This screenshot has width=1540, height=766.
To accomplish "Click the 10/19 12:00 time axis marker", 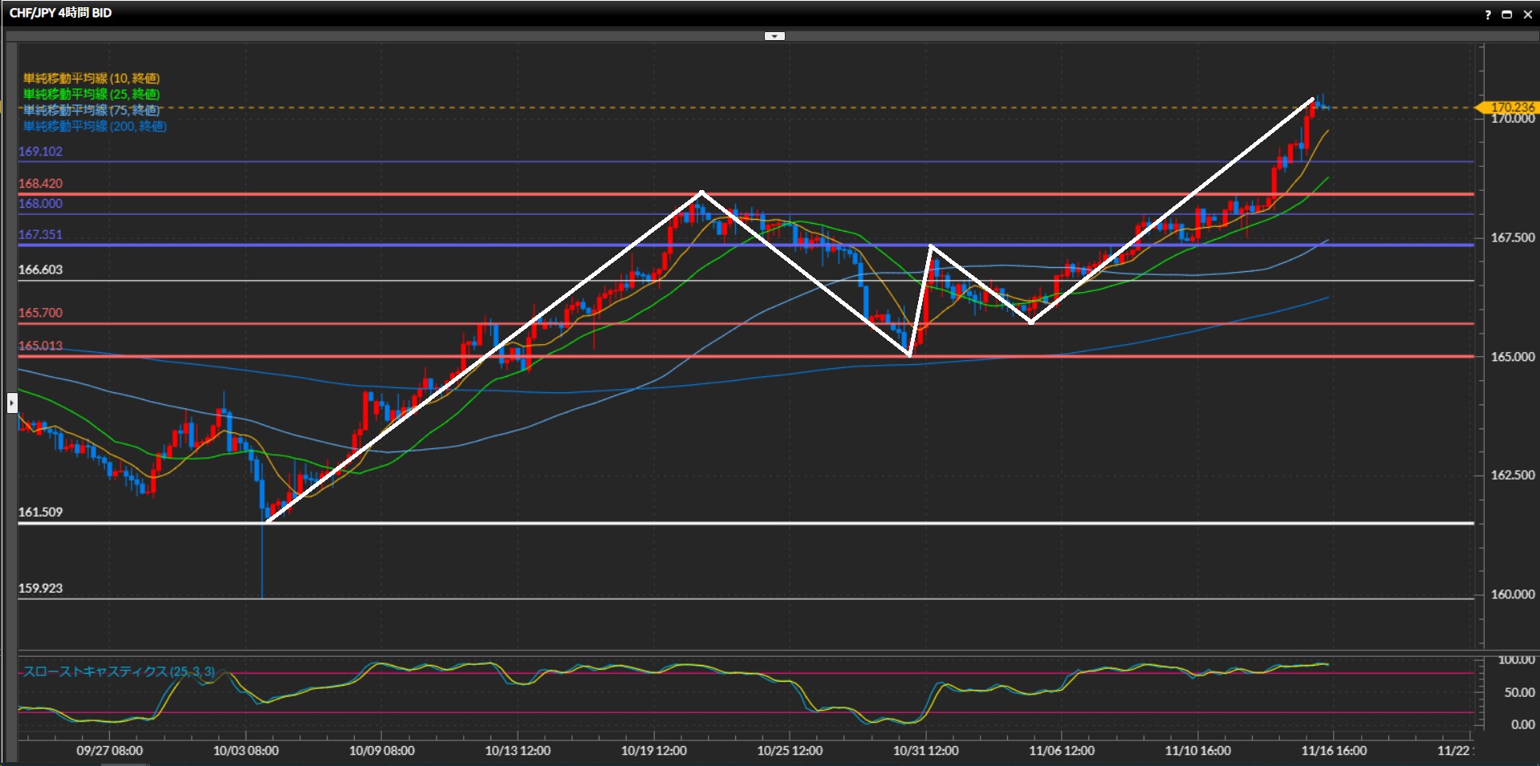I will [653, 751].
